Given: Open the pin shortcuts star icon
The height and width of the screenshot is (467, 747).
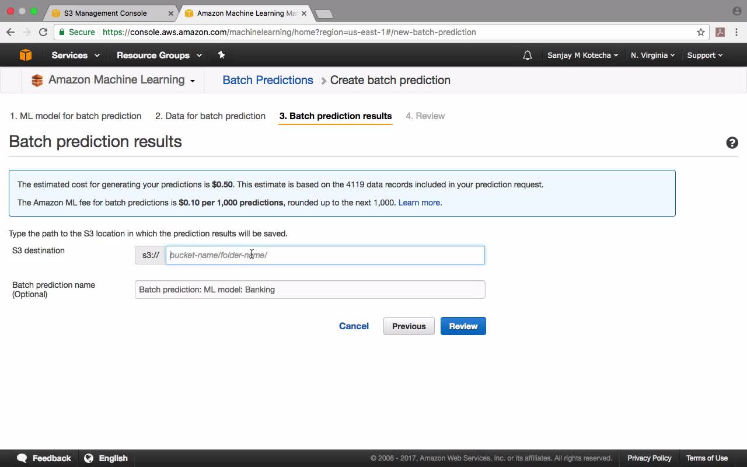Looking at the screenshot, I should pyautogui.click(x=221, y=55).
